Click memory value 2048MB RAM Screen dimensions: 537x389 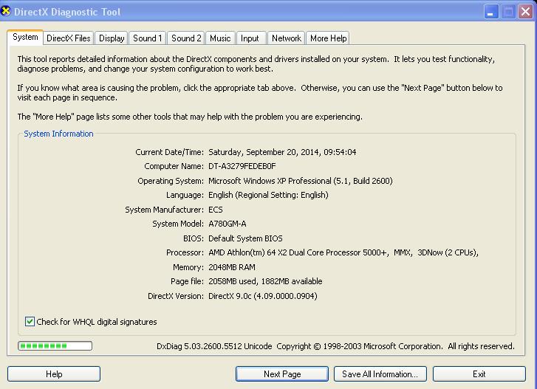click(231, 267)
